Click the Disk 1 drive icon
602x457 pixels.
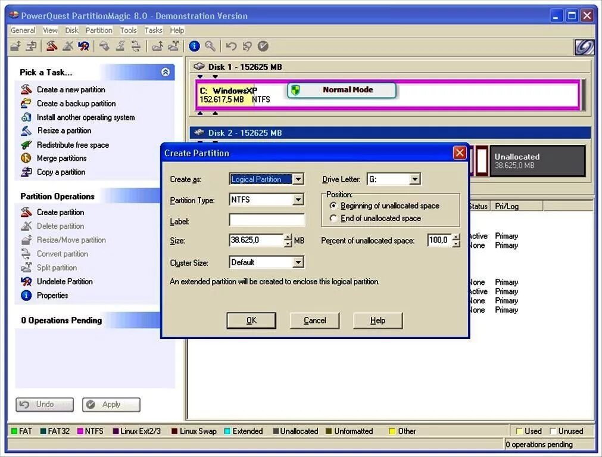[199, 67]
